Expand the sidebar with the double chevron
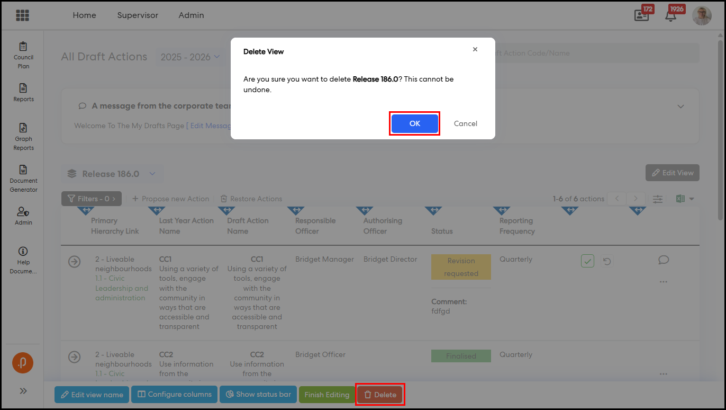 pyautogui.click(x=23, y=391)
